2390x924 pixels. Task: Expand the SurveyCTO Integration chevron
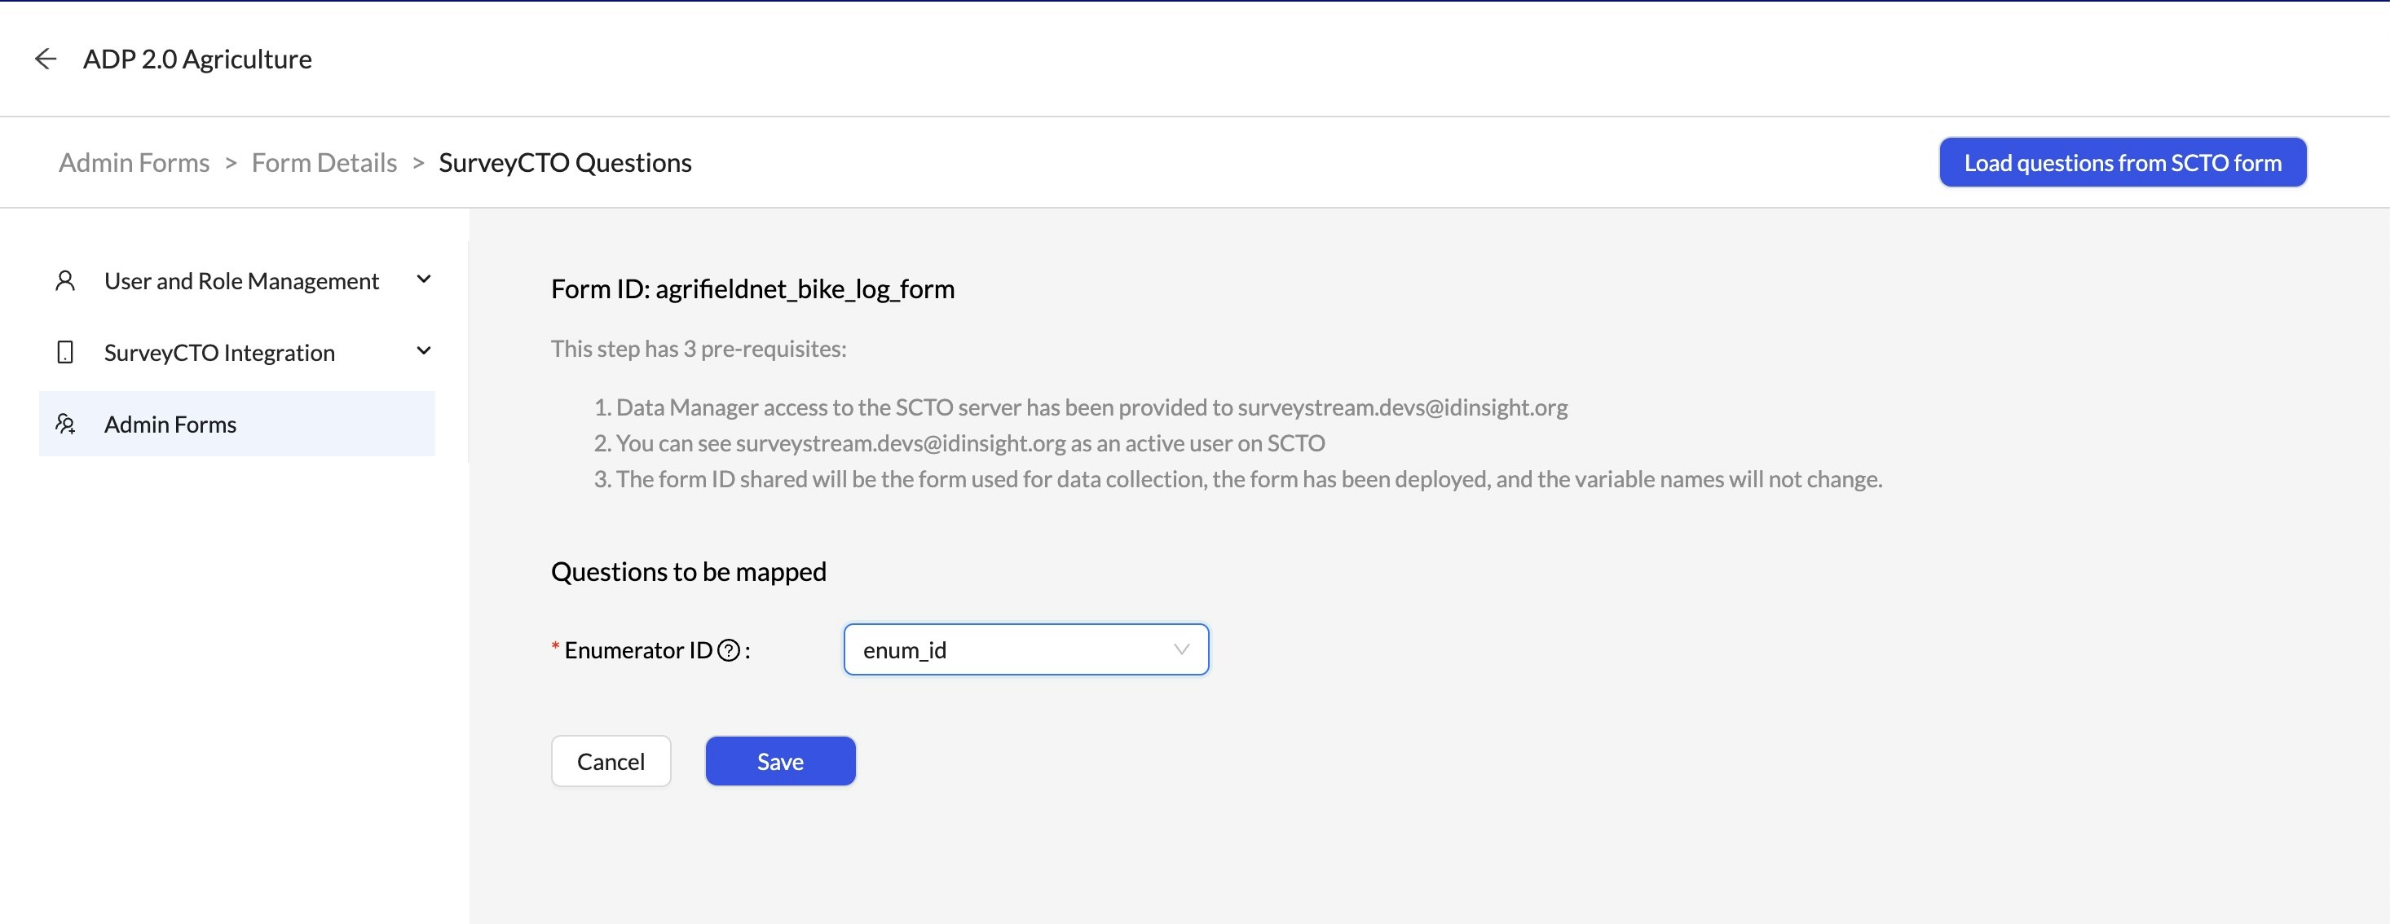(x=423, y=350)
